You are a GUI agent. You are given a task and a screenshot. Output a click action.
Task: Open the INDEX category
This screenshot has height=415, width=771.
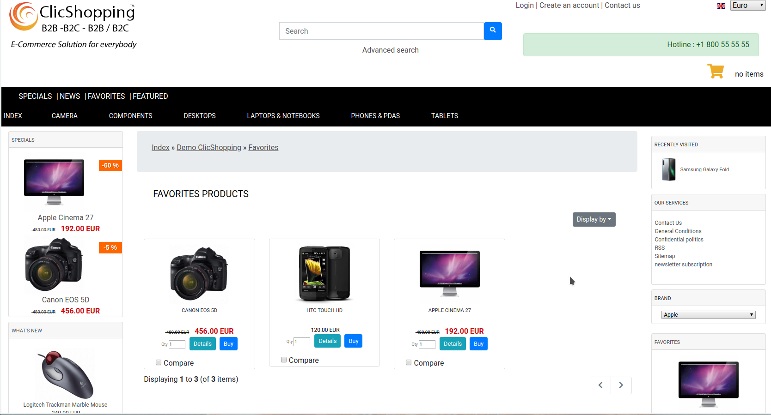(13, 116)
